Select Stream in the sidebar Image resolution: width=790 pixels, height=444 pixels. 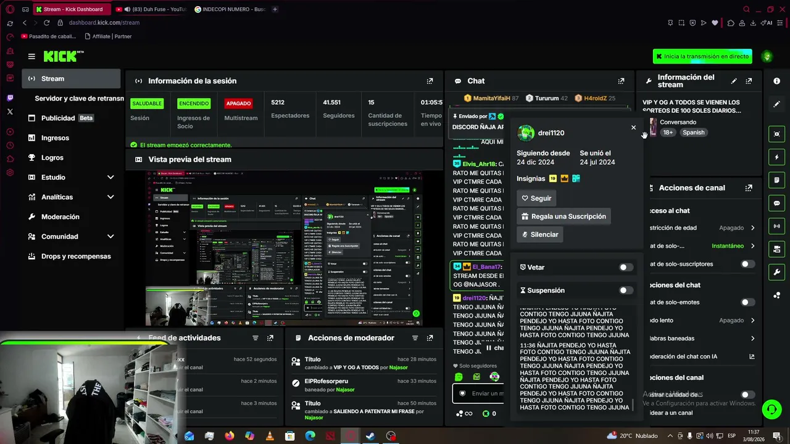click(71, 78)
